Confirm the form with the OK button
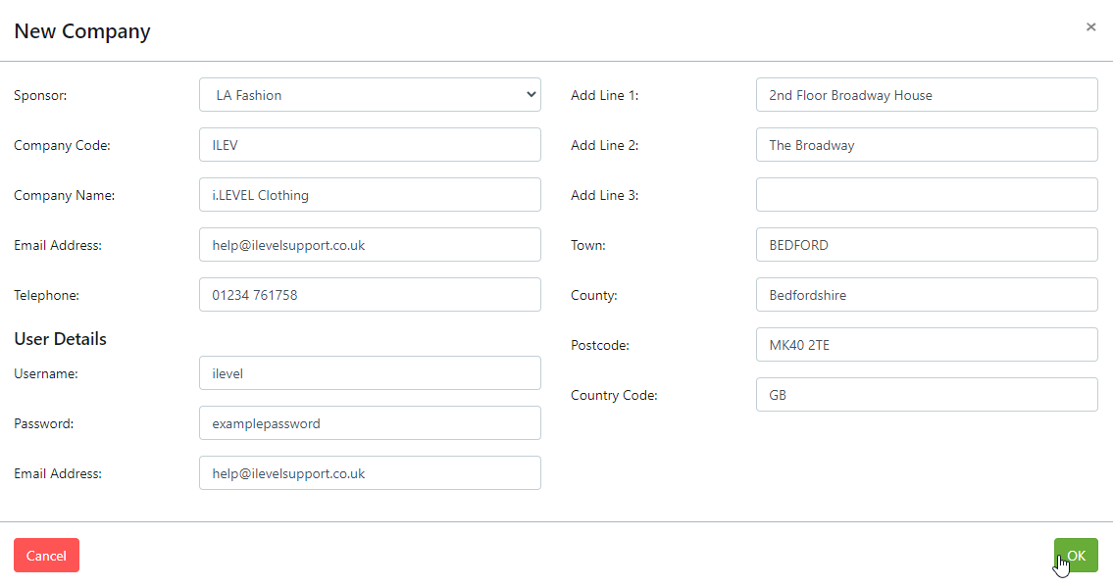Screen dimensions: 1113x587 tap(1076, 556)
